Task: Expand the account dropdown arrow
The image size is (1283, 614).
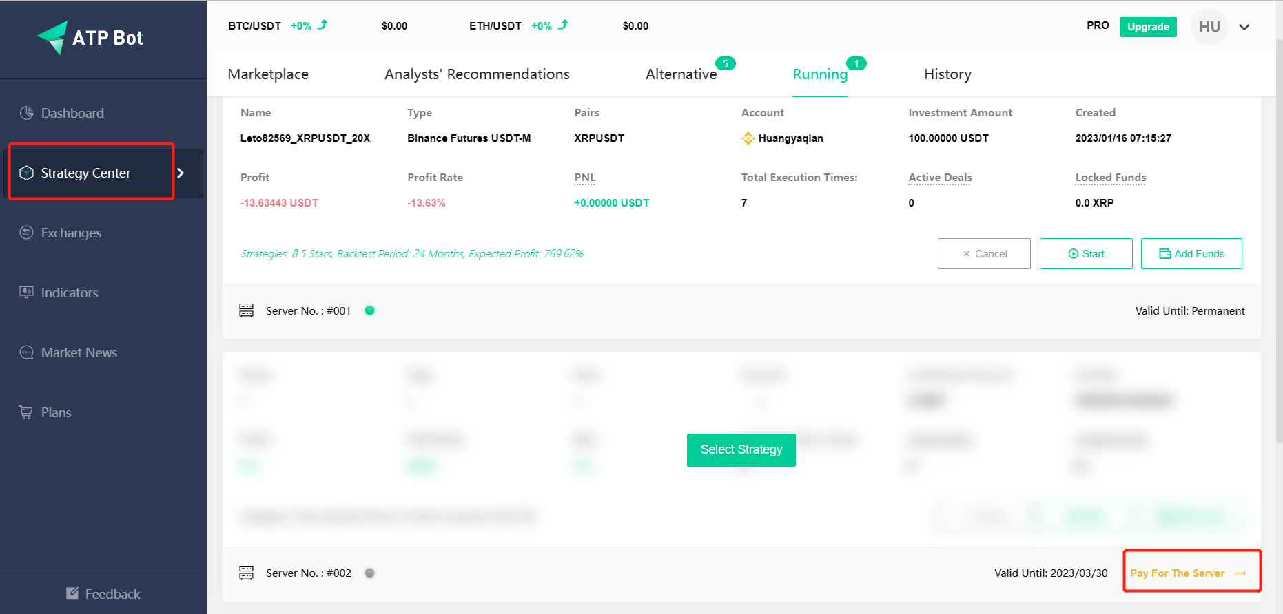Action: point(1244,28)
